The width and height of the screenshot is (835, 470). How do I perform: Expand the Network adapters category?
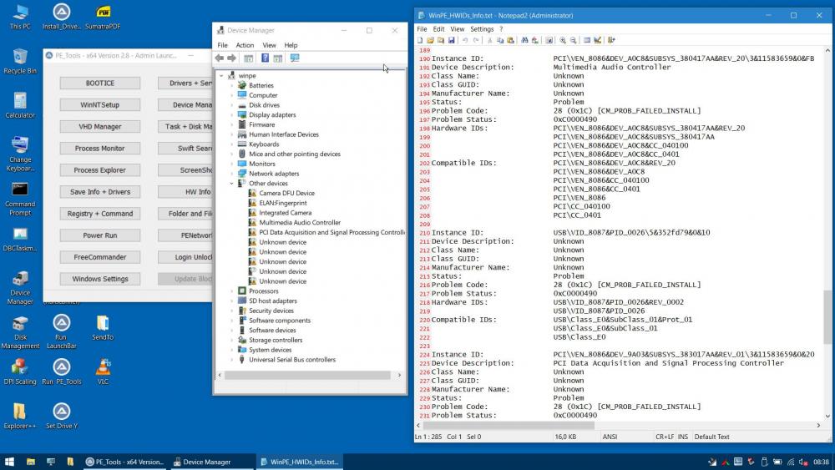click(231, 174)
